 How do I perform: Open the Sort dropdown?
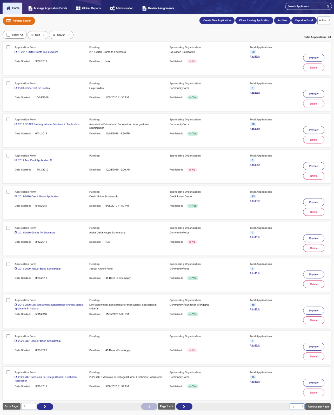(x=38, y=35)
